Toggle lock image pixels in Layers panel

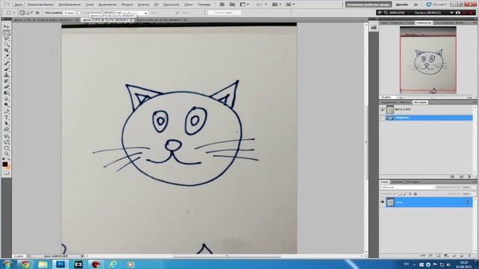point(405,194)
